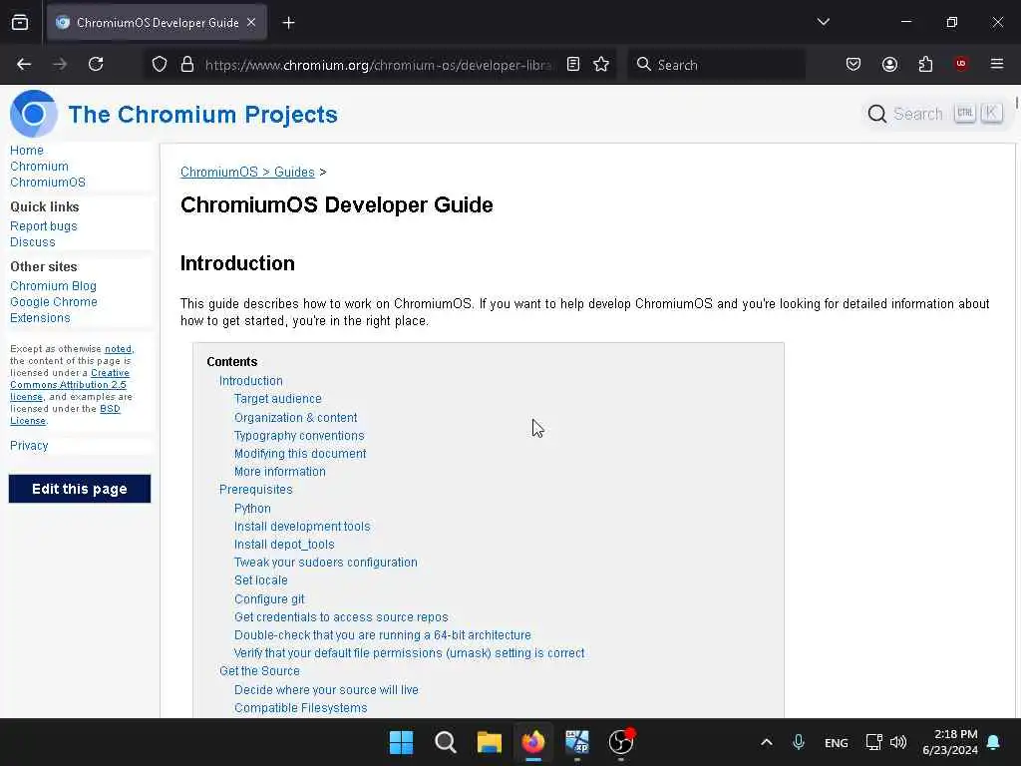Open Firefox View icon in tab strip
The image size is (1021, 766).
[x=20, y=22]
